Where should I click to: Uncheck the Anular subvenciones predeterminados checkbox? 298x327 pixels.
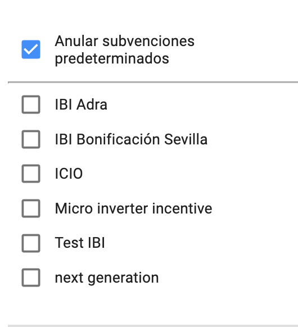click(x=31, y=49)
